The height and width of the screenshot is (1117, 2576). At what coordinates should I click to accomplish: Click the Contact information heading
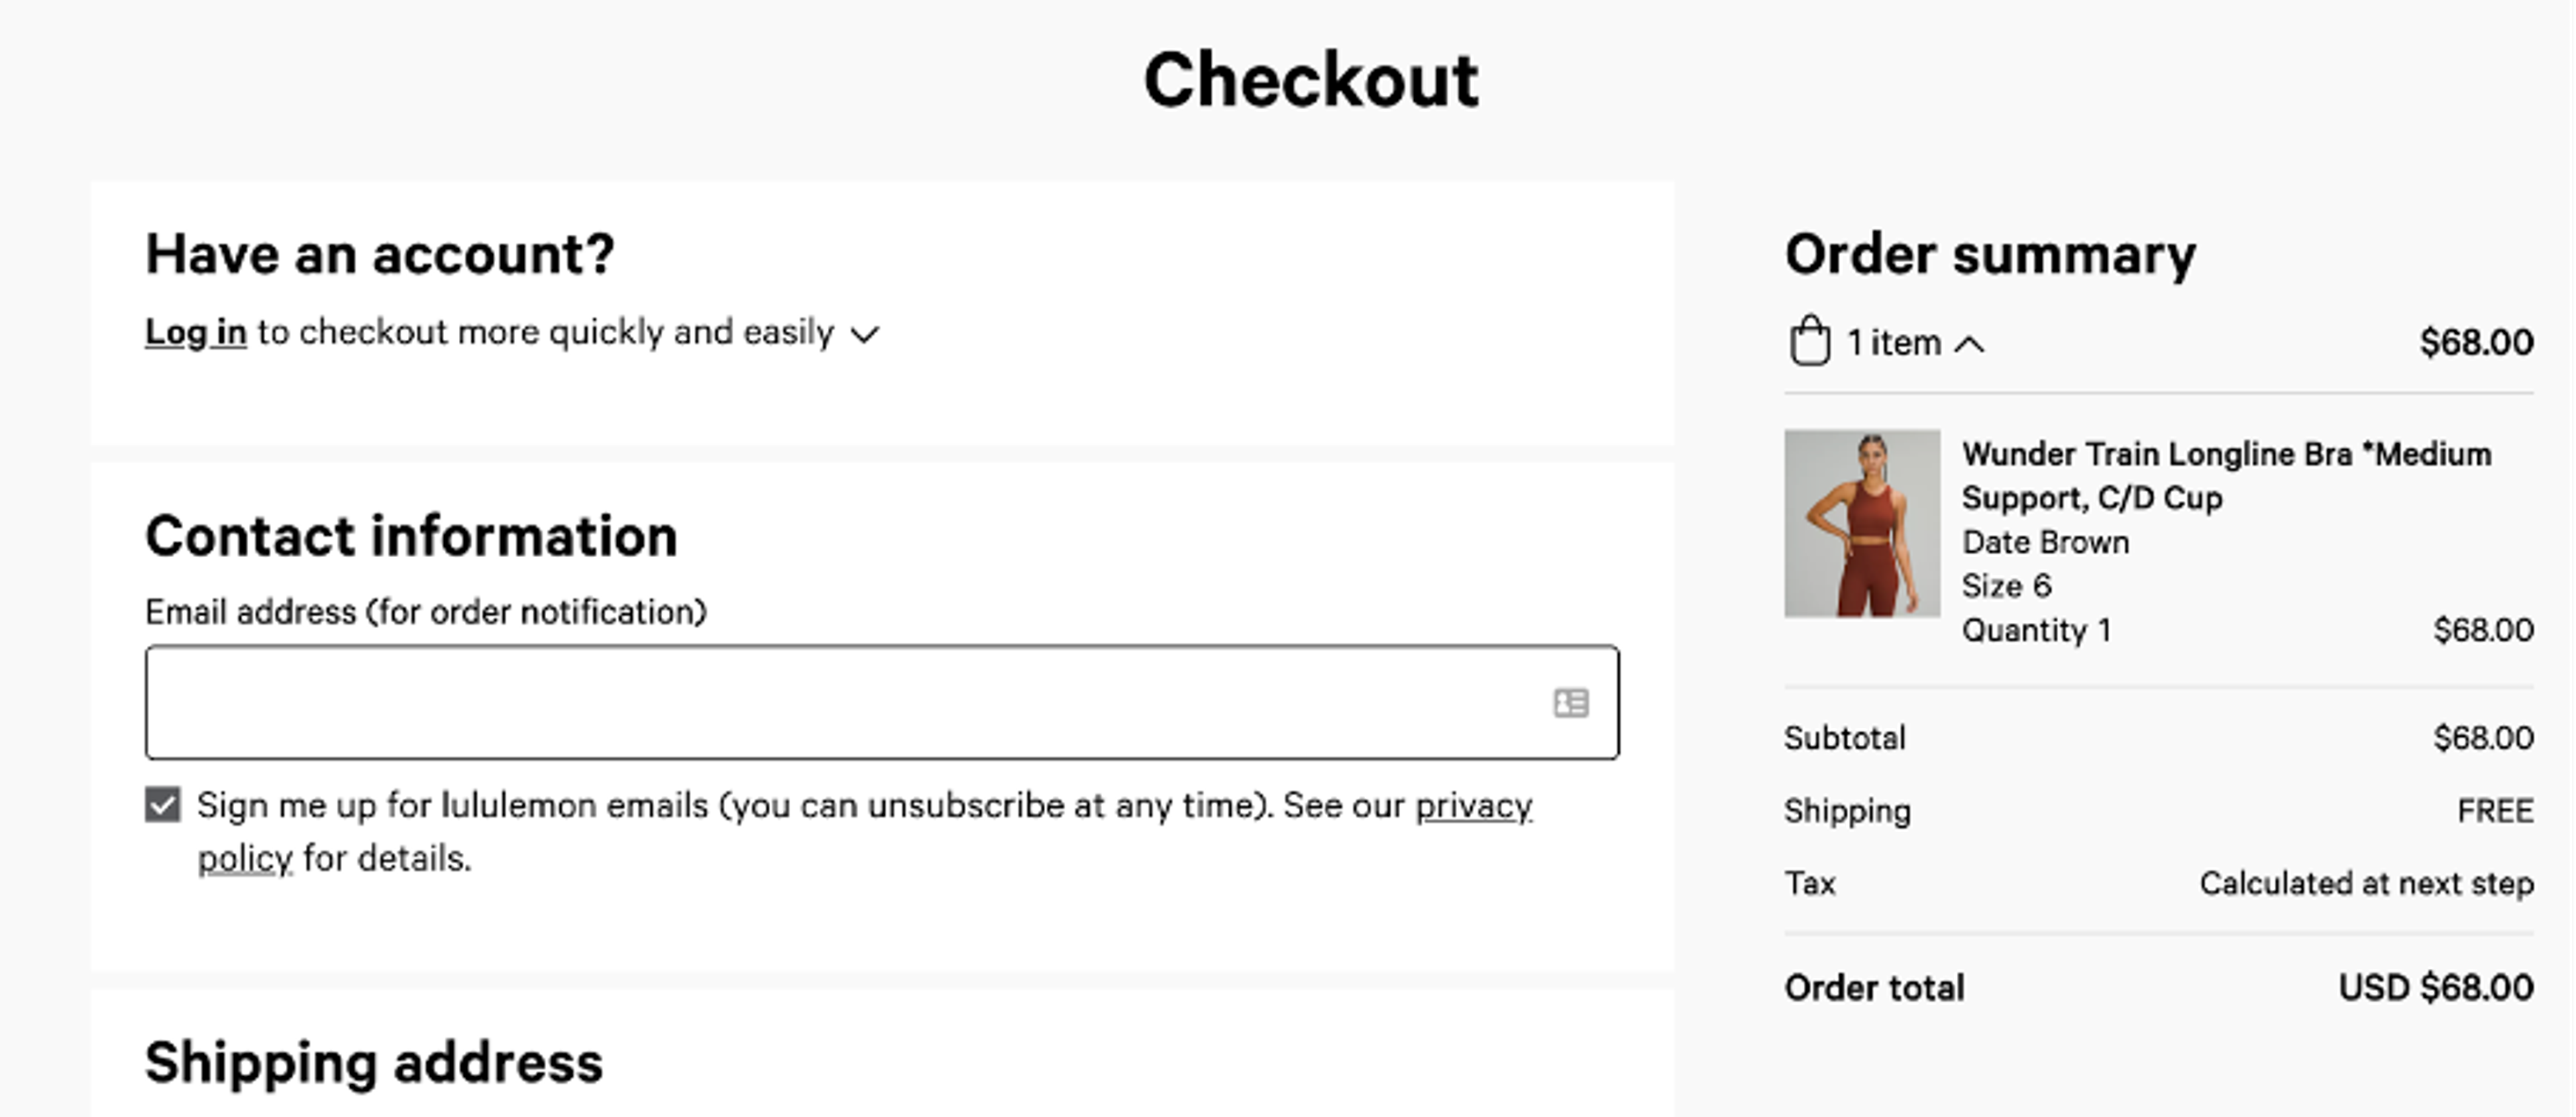[412, 536]
